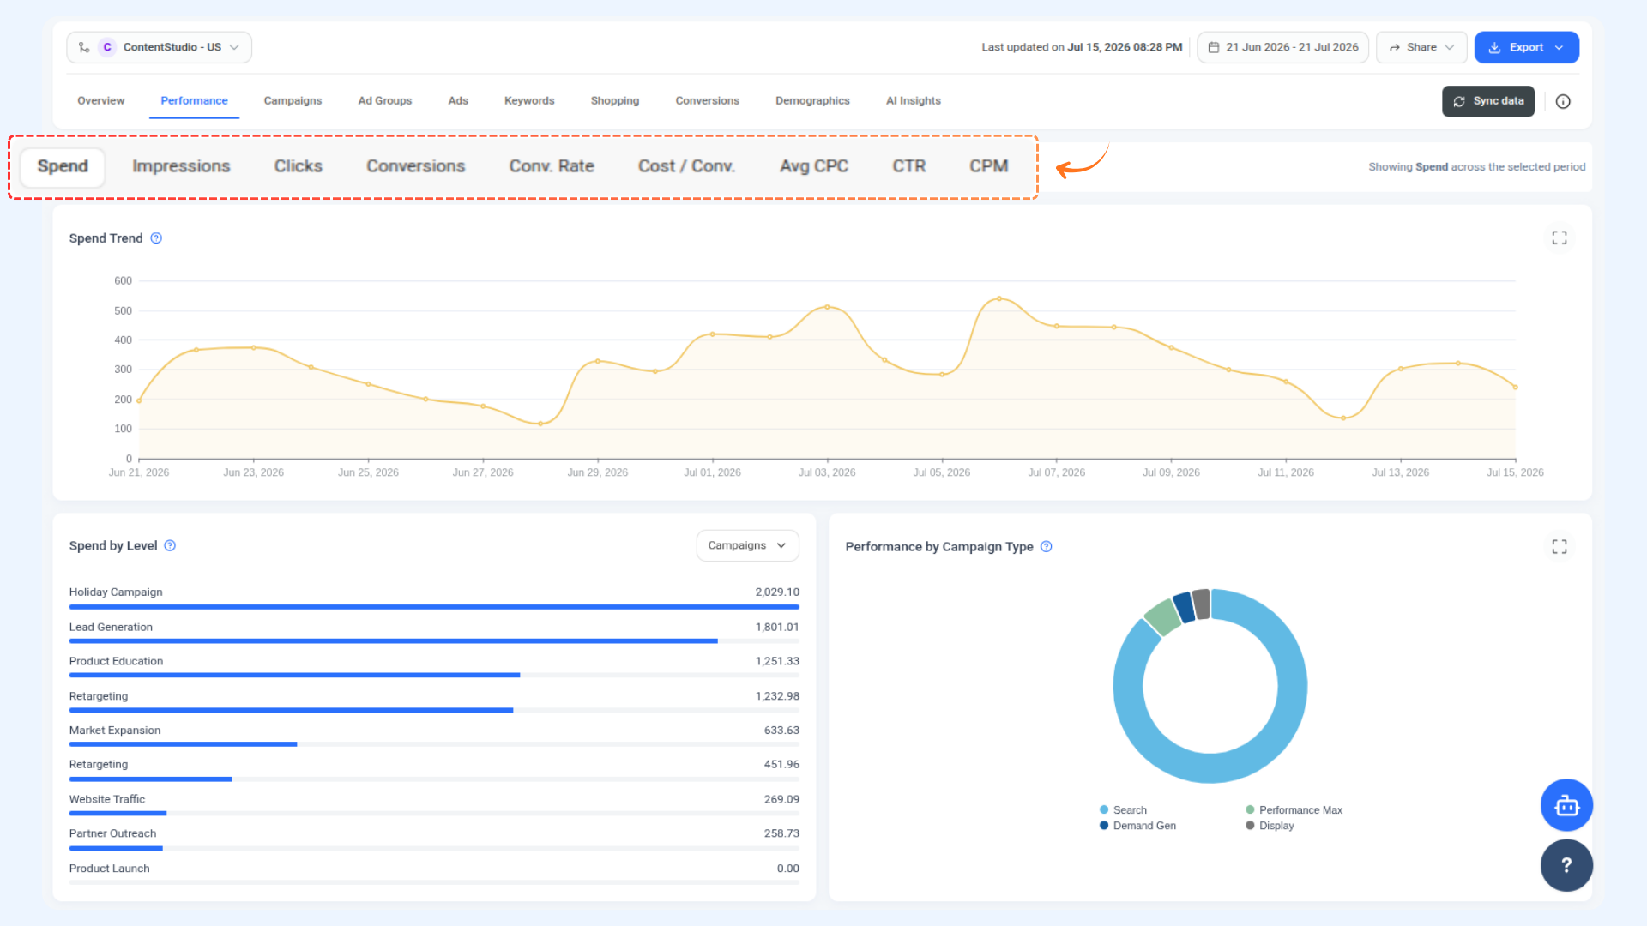Toggle Demand Gen legend entry

(x=1137, y=826)
